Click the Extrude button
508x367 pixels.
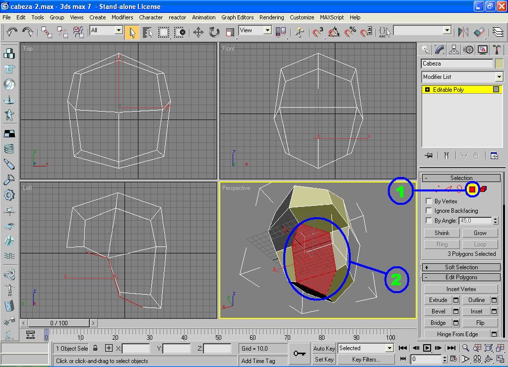pyautogui.click(x=438, y=300)
